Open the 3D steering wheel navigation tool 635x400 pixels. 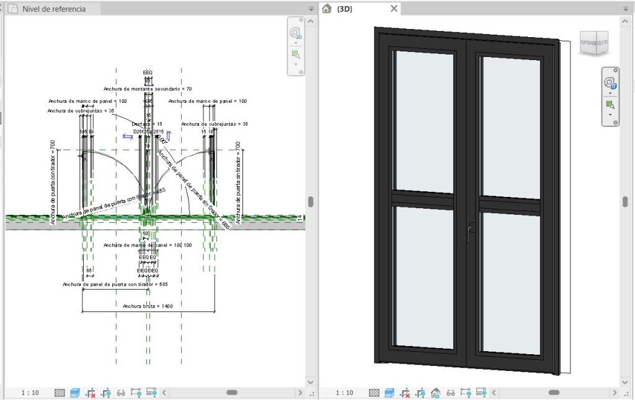(610, 83)
